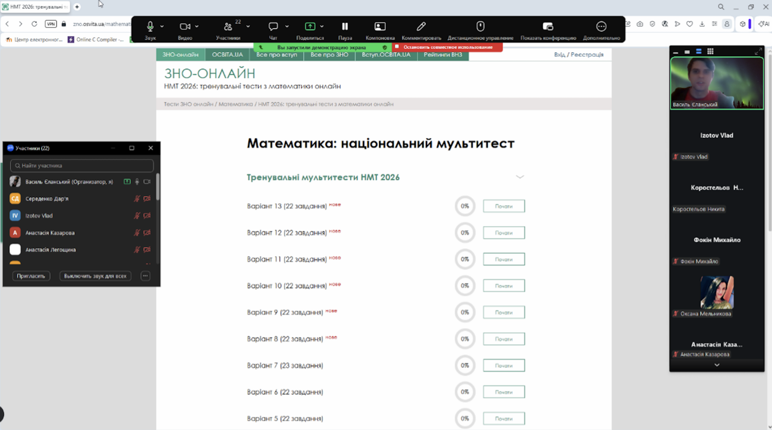This screenshot has height=430, width=772.
Task: Toggle microphone mute with Звук button
Action: coord(150,27)
